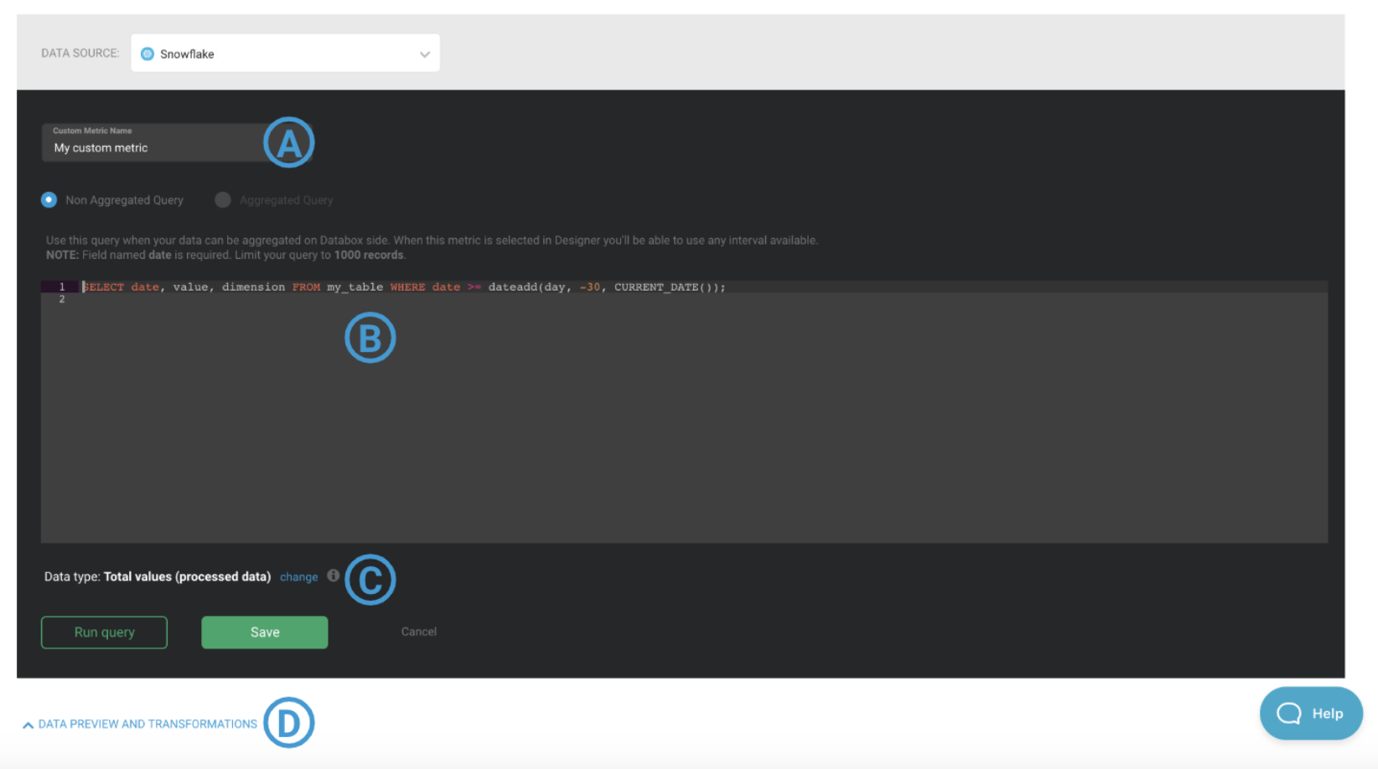Click the SELECT statement in SQL editor
This screenshot has height=769, width=1378.
[103, 286]
